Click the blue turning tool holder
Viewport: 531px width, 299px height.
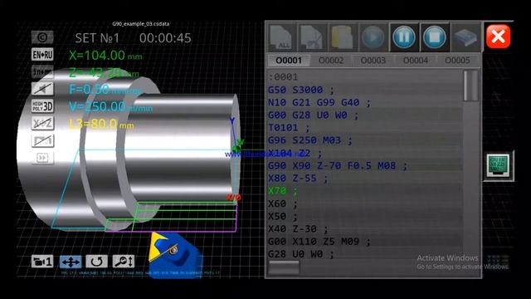[x=176, y=255]
